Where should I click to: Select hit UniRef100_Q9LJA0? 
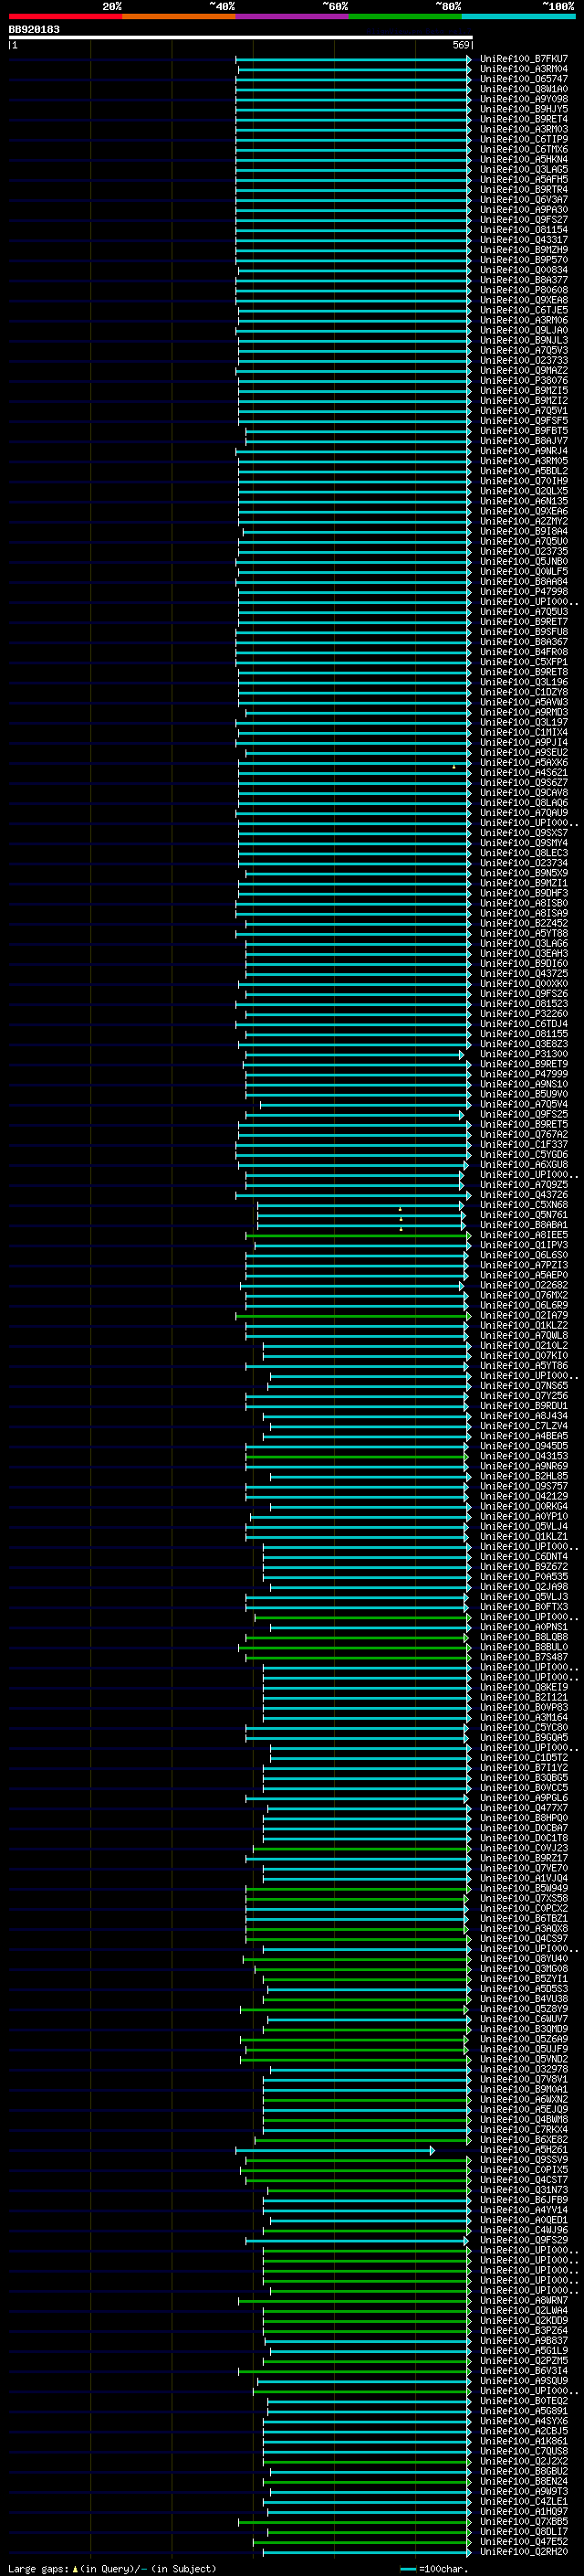(523, 330)
